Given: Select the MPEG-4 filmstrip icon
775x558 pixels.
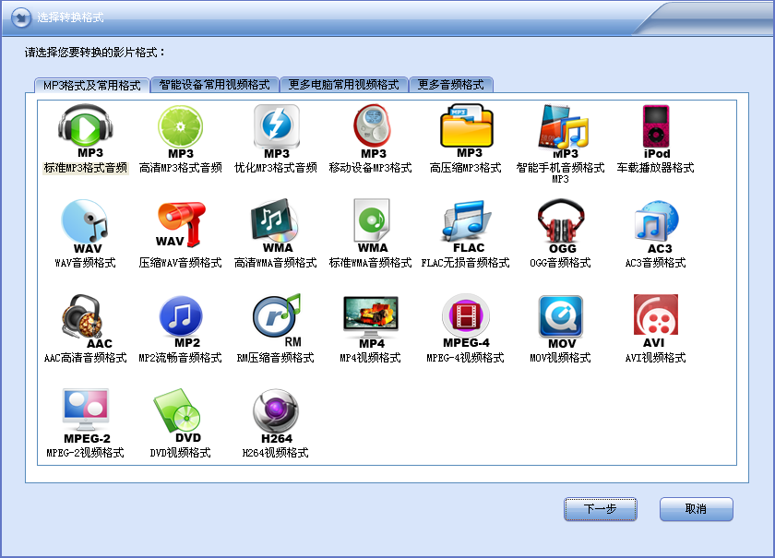Looking at the screenshot, I should coord(466,321).
